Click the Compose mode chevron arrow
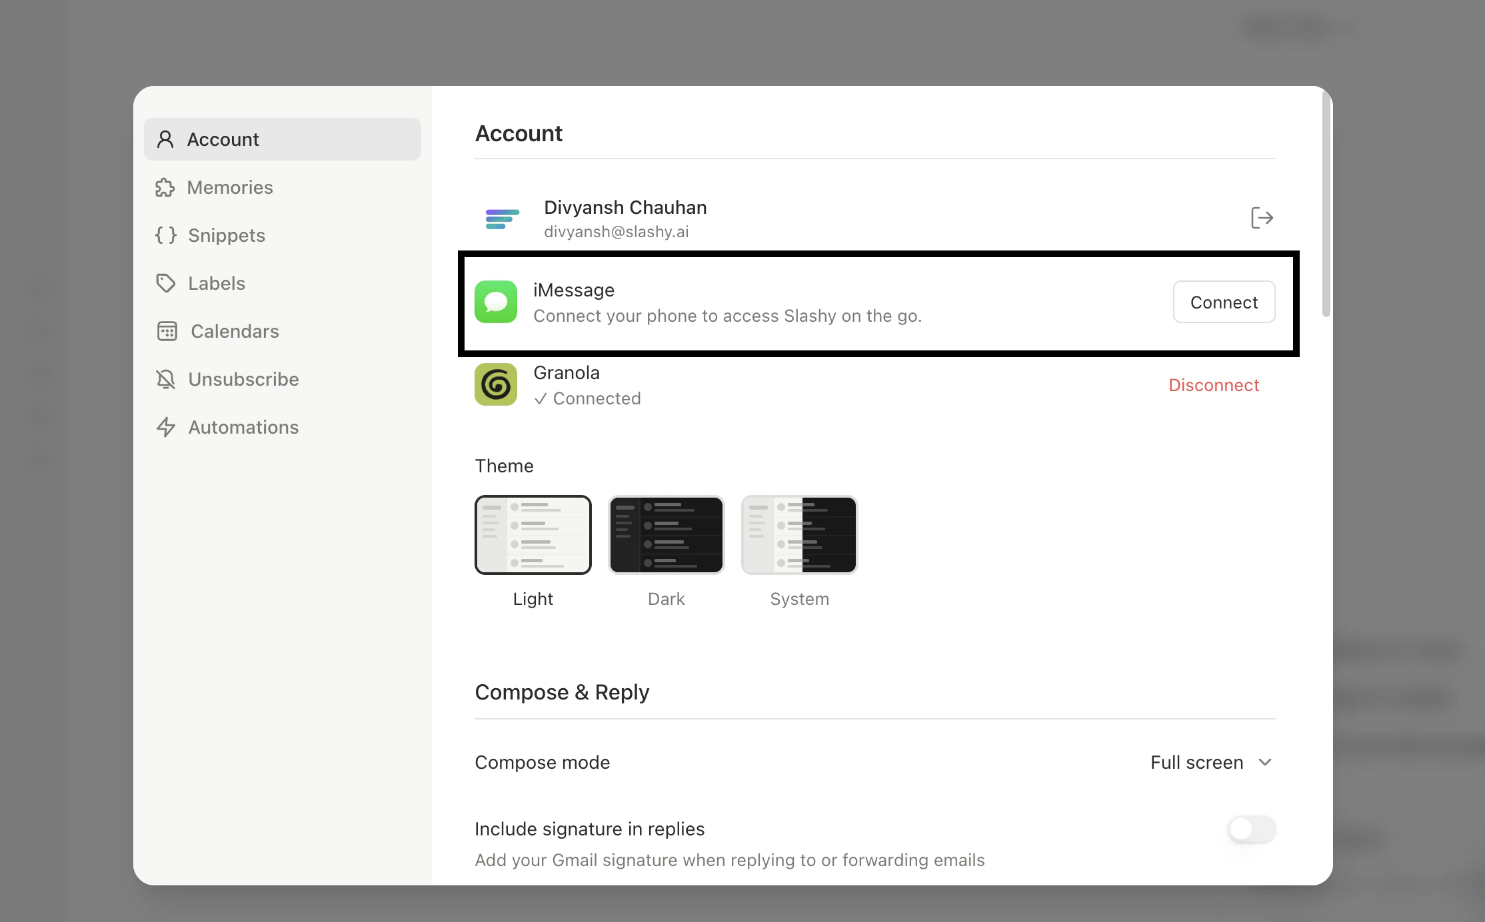This screenshot has height=922, width=1485. pyautogui.click(x=1265, y=762)
